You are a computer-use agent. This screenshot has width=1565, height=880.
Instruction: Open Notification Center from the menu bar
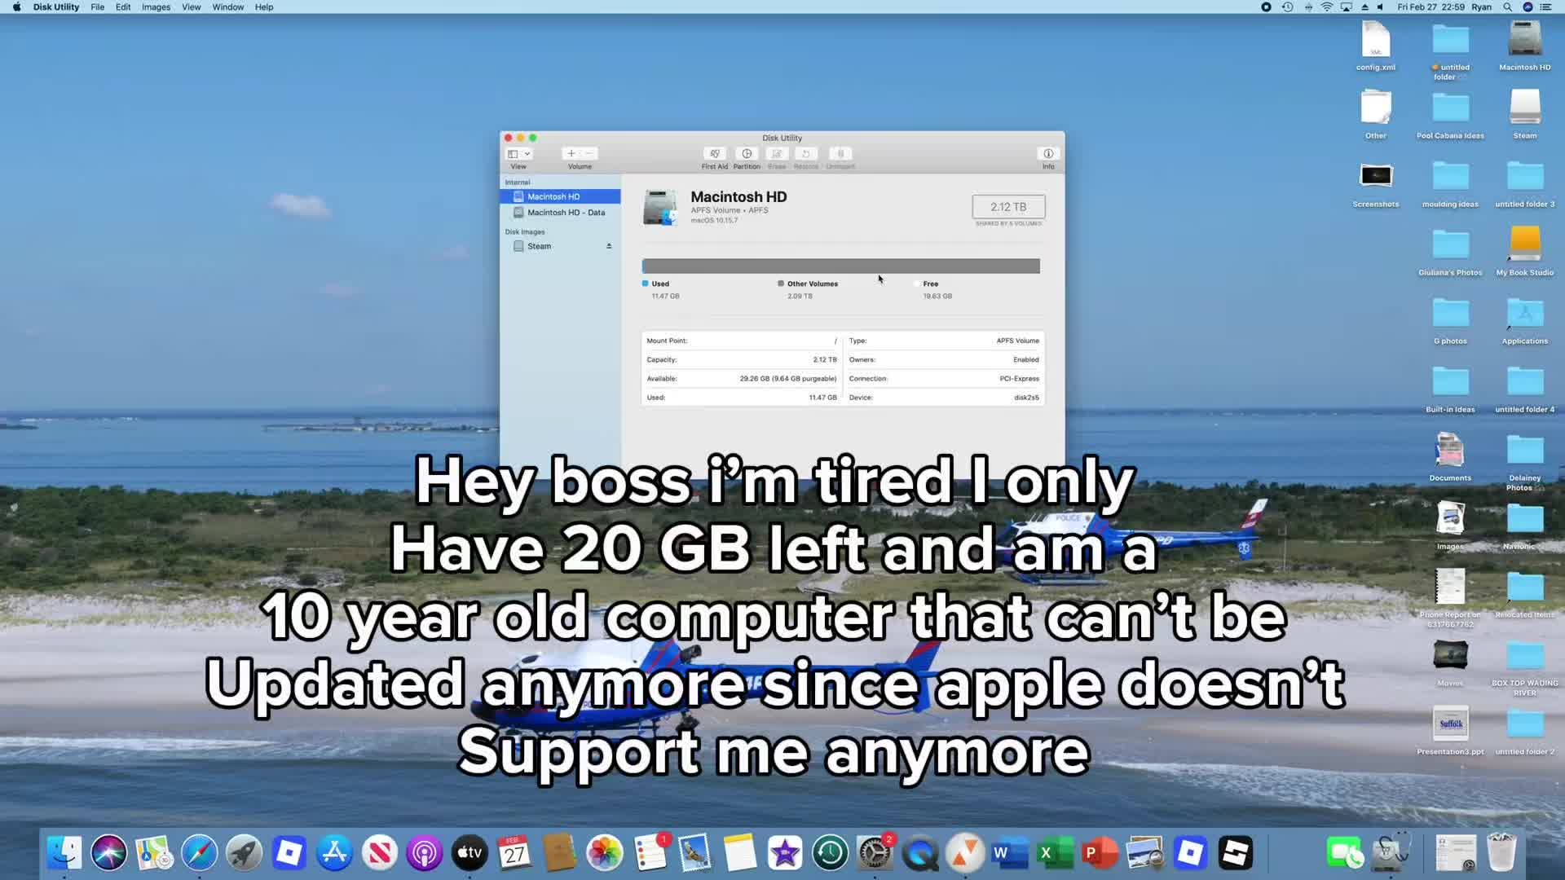point(1546,7)
